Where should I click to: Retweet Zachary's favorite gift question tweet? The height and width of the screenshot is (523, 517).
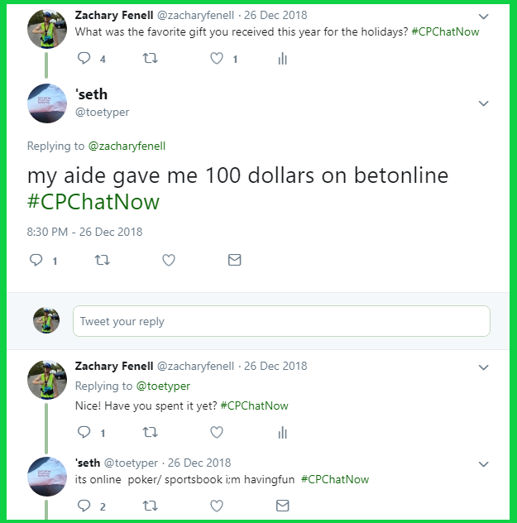pos(150,59)
